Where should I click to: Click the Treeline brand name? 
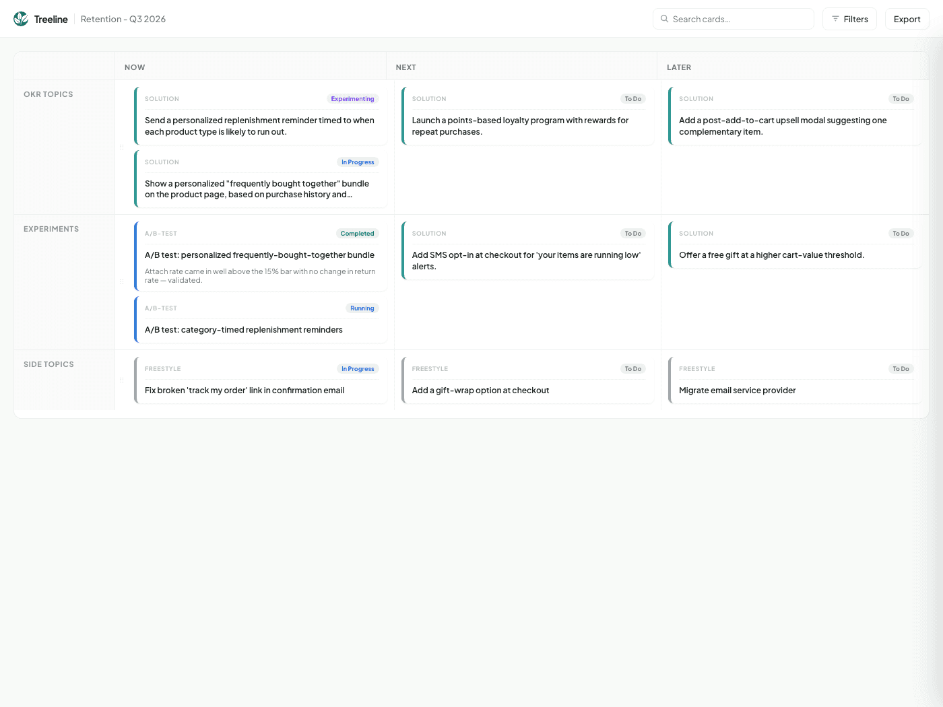[51, 20]
